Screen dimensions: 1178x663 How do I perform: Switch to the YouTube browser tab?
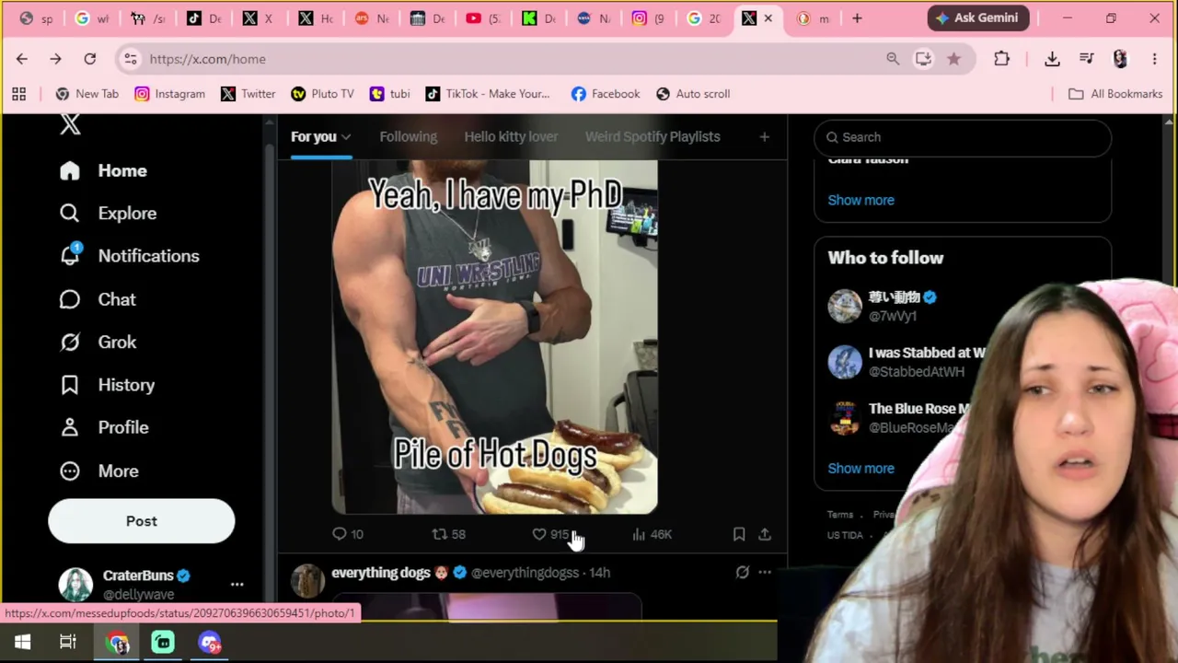(x=484, y=18)
